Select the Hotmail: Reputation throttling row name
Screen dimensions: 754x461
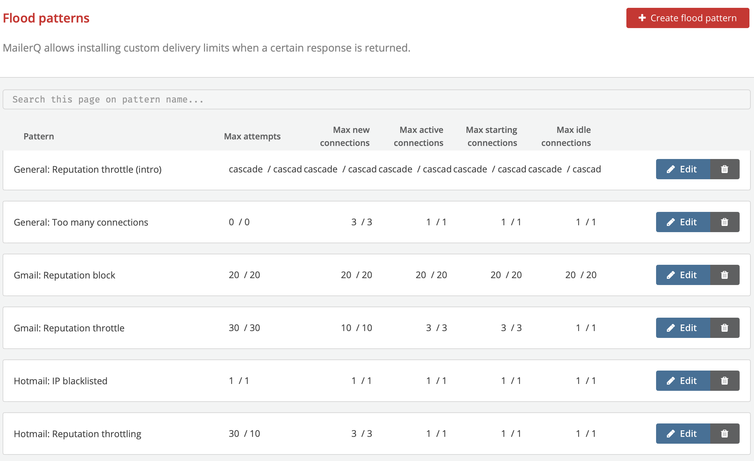(x=77, y=434)
